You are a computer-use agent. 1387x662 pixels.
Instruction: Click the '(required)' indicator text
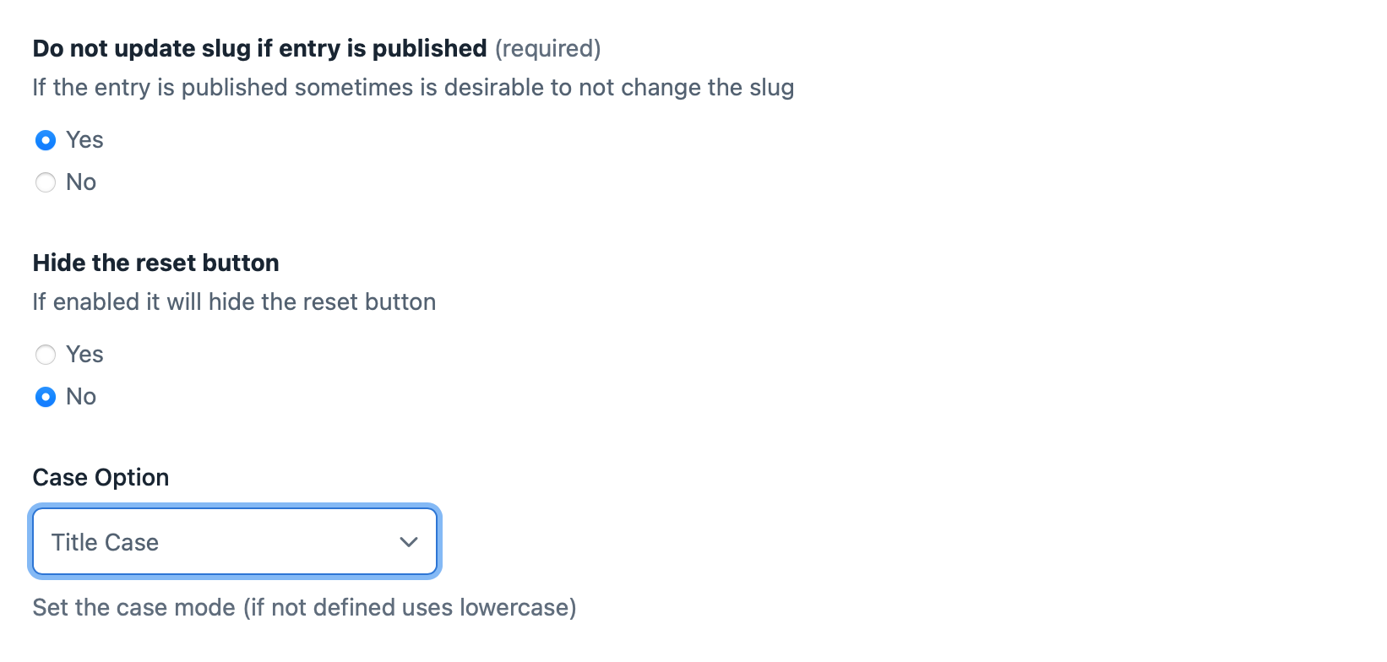point(547,49)
